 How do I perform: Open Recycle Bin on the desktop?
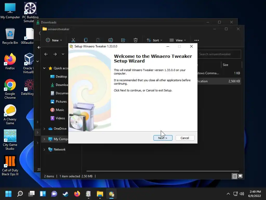[10, 36]
